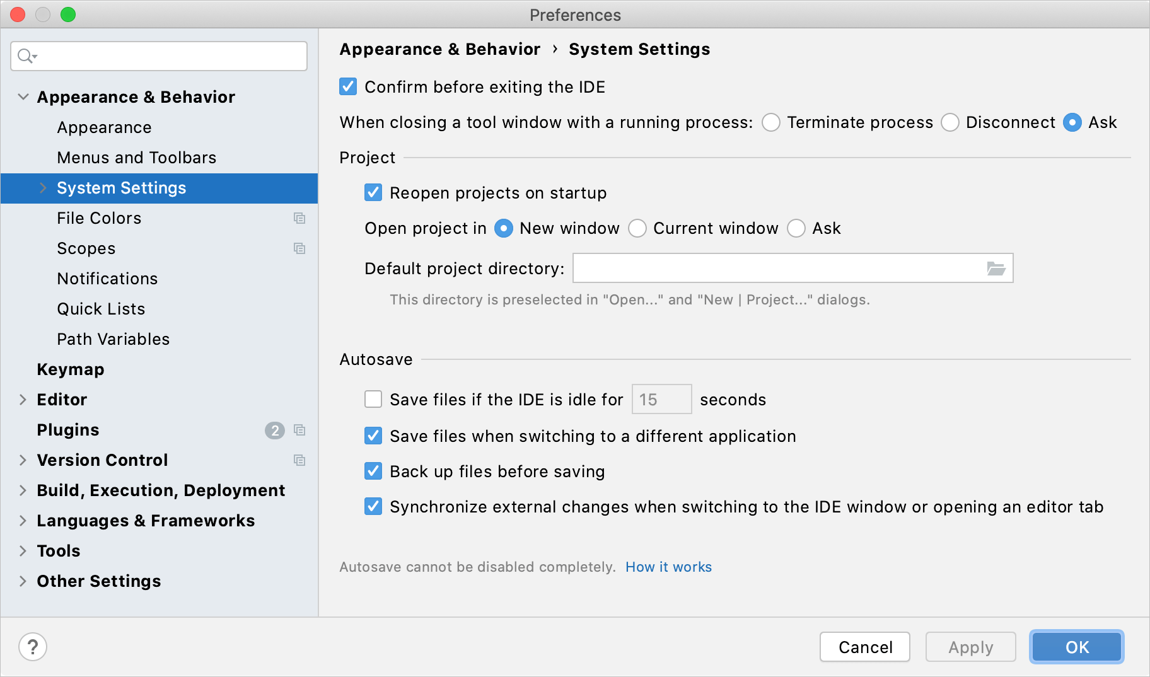Click the search magnifier icon
This screenshot has width=1150, height=677.
pyautogui.click(x=27, y=56)
